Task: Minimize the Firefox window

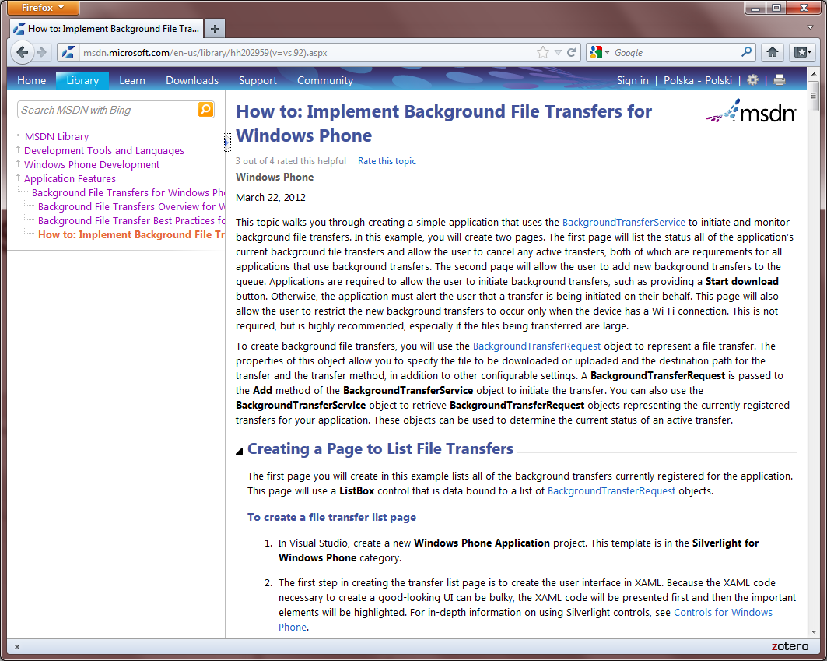Action: 755,7
